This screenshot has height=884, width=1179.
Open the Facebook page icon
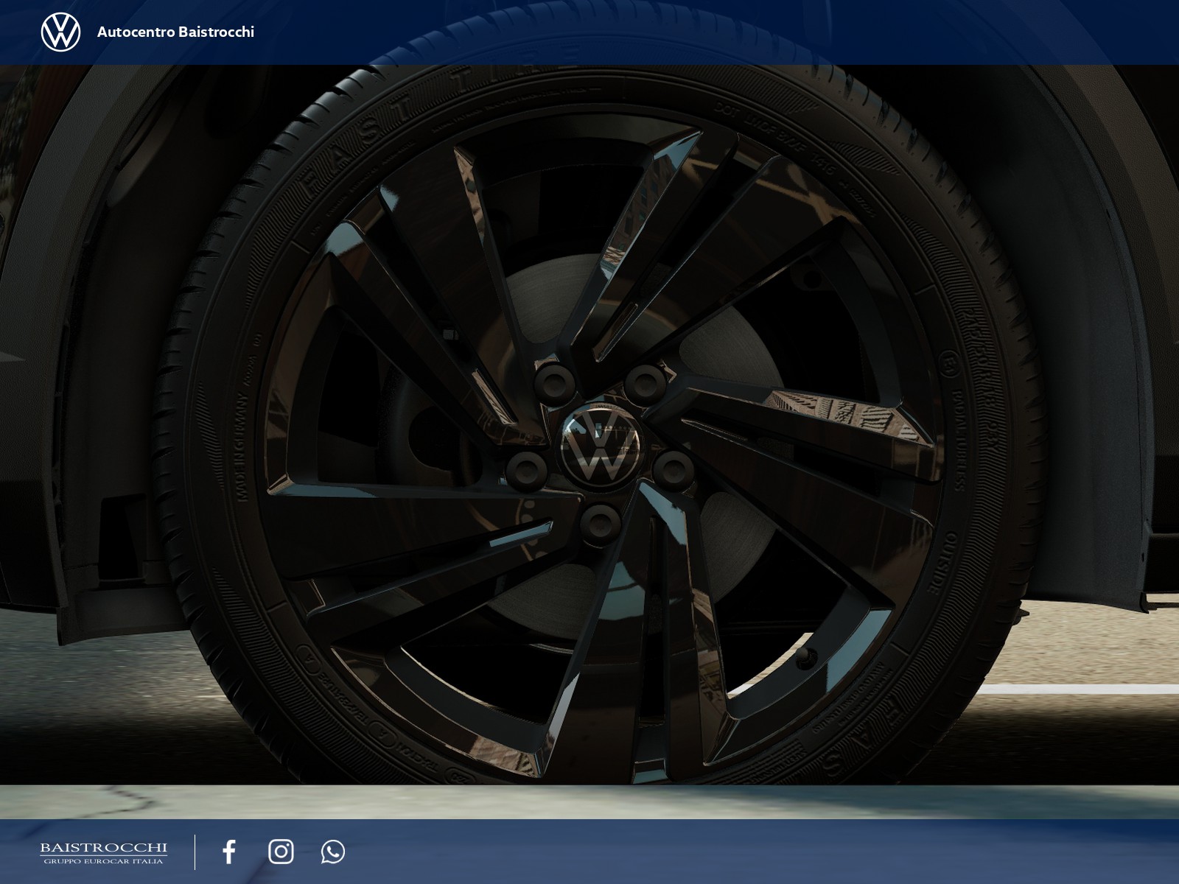(229, 852)
